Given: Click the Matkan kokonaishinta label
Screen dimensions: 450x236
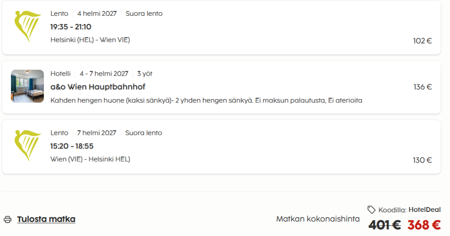Looking at the screenshot, I should pyautogui.click(x=318, y=219).
